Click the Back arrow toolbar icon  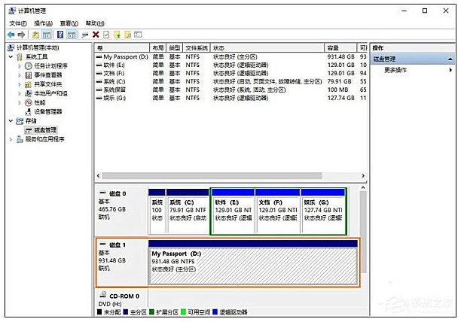[x=11, y=35]
